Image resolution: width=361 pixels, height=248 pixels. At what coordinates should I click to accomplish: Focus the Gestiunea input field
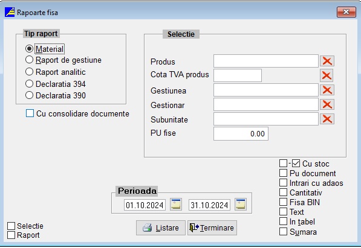point(266,90)
